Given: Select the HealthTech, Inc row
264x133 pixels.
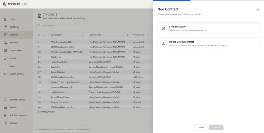Looking at the screenshot, I should pyautogui.click(x=95, y=92).
